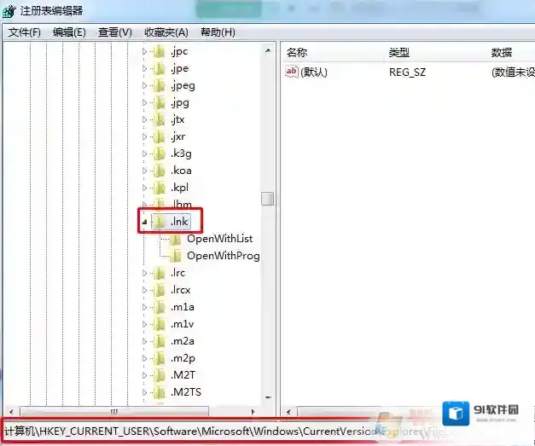Select the .jtx key label
This screenshot has width=535, height=446.
[177, 119]
